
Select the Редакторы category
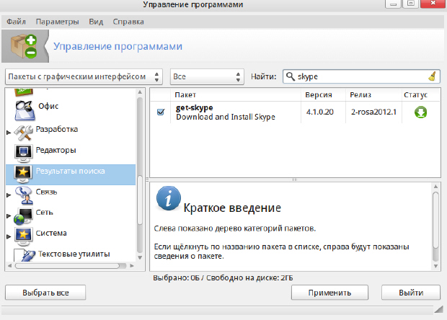pos(56,150)
